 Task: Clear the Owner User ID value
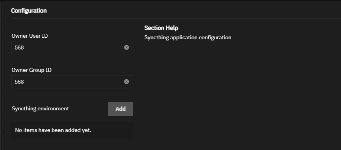point(126,48)
